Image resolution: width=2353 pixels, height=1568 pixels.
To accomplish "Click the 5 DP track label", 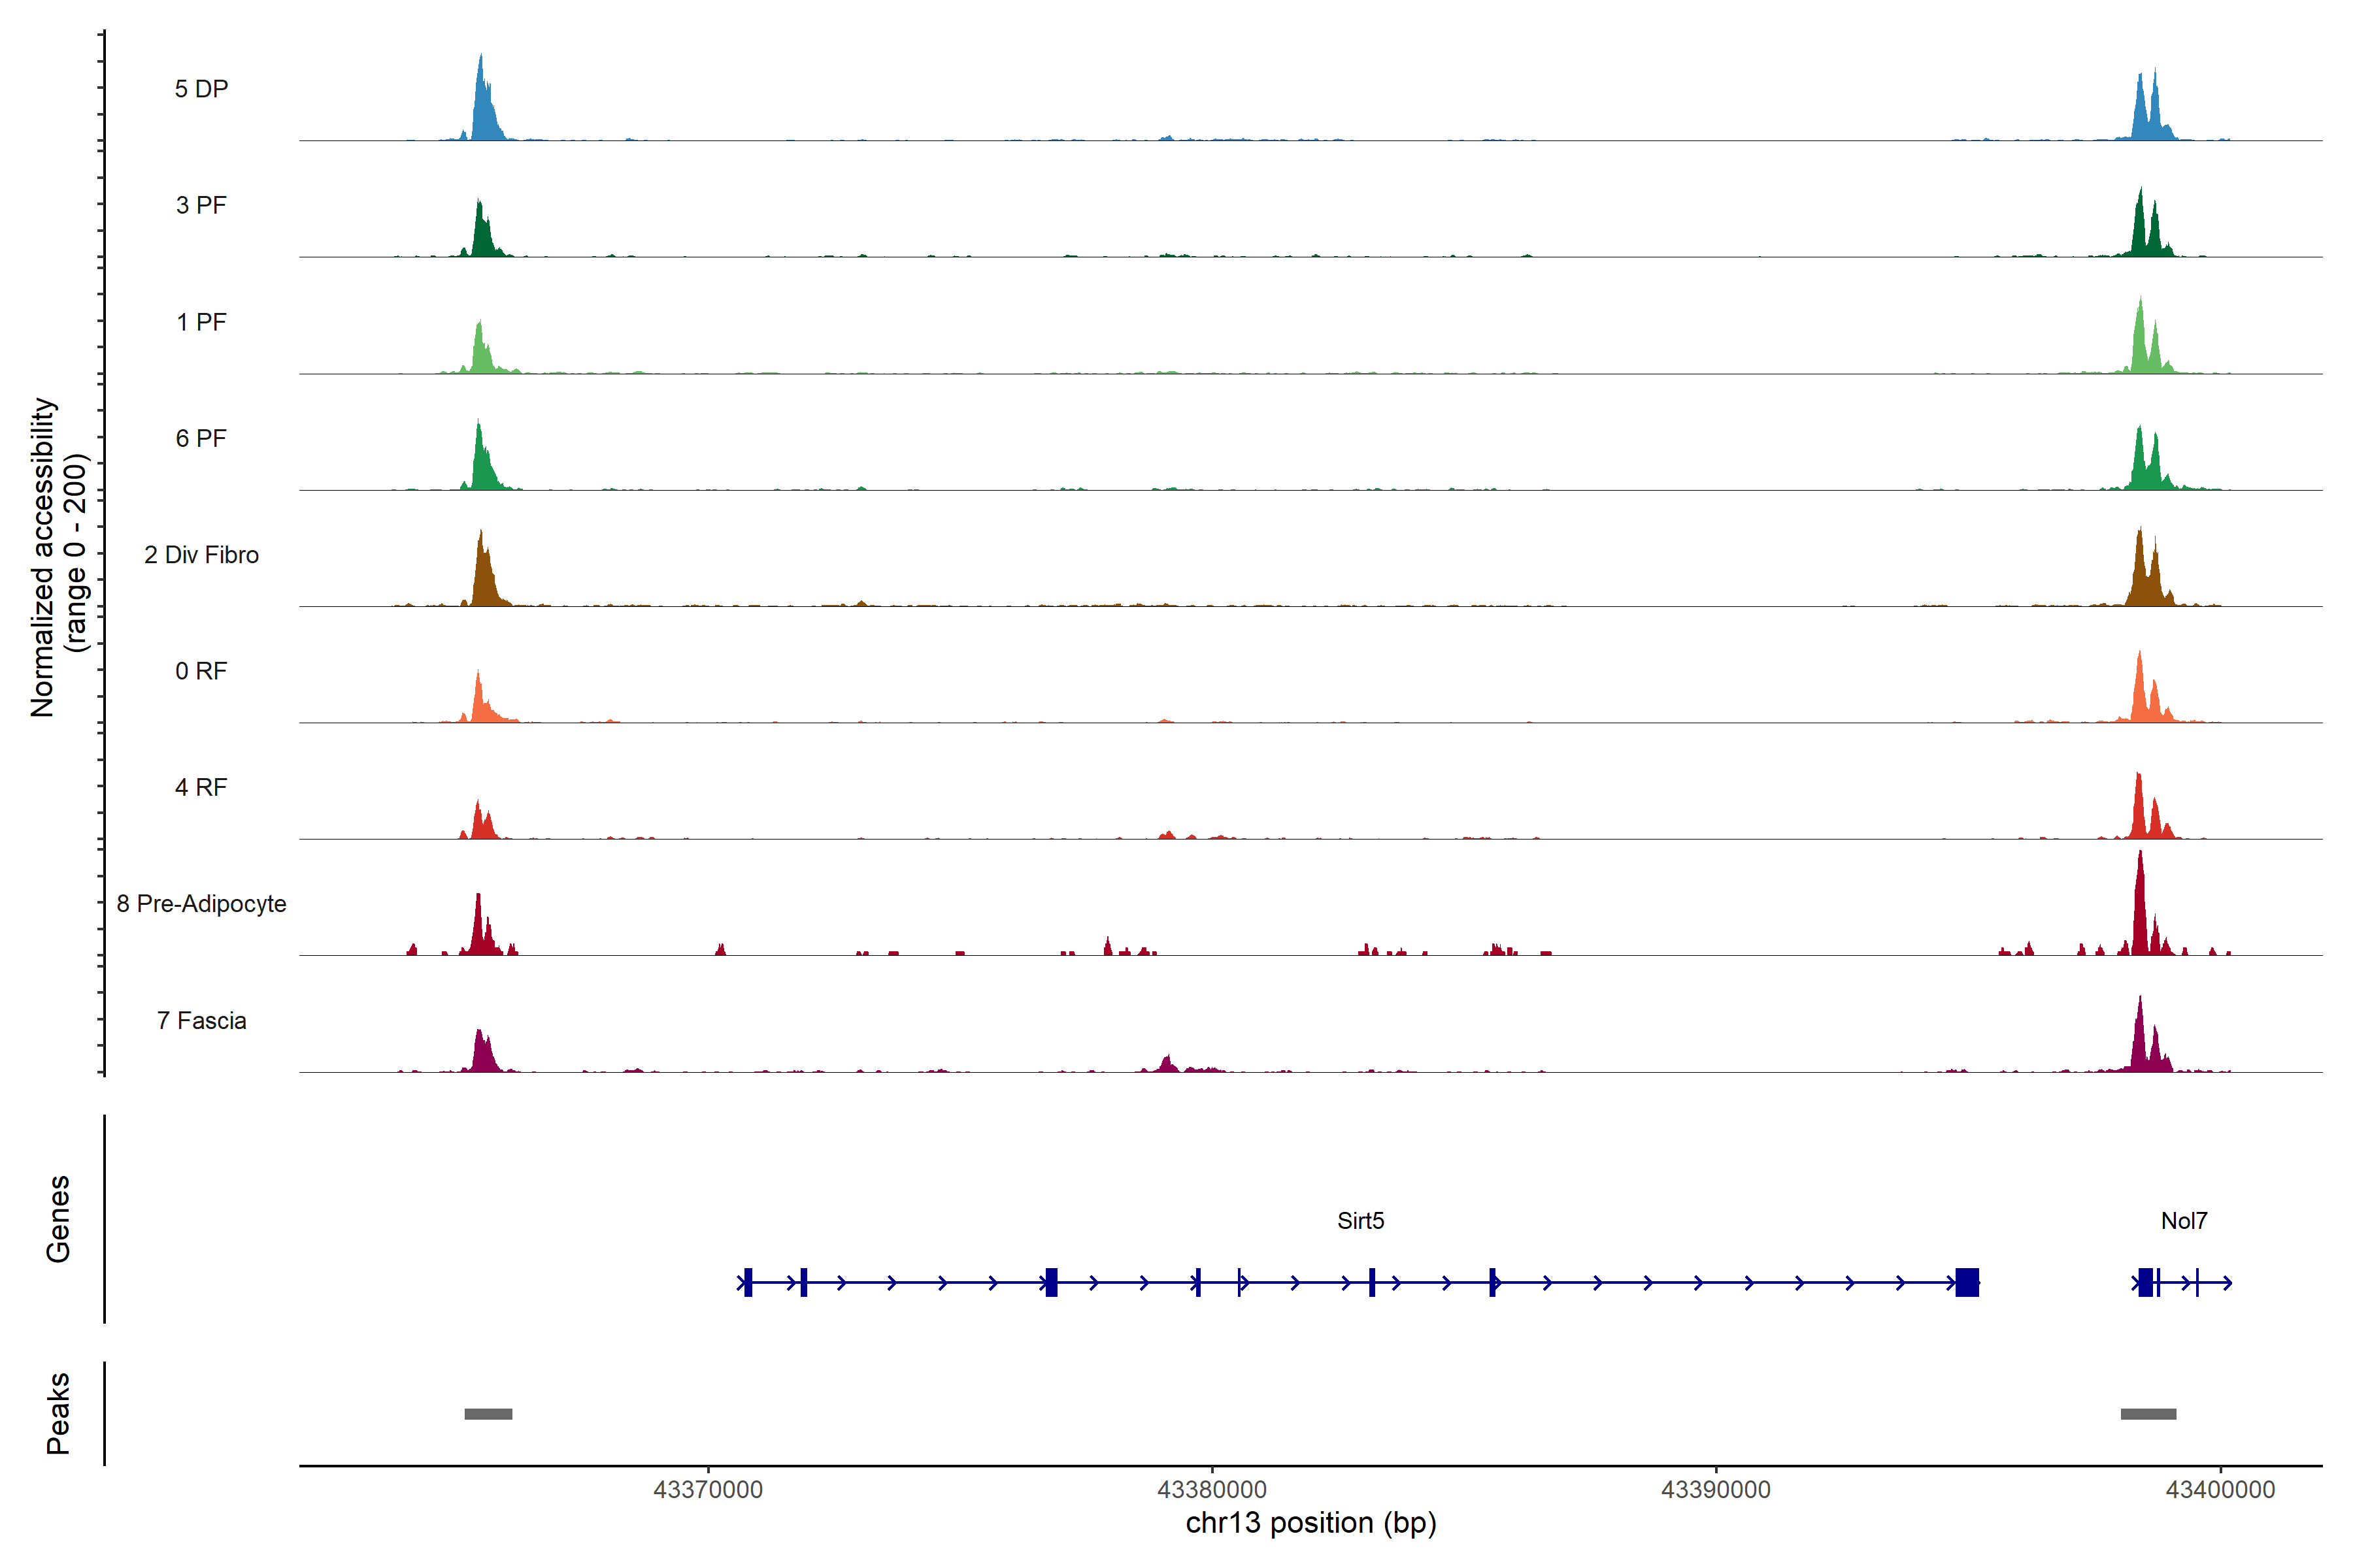I will point(201,89).
